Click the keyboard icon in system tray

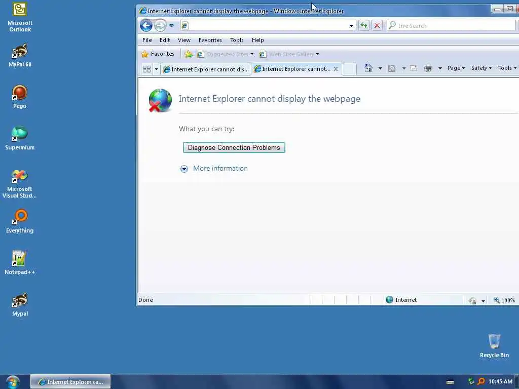pyautogui.click(x=450, y=382)
